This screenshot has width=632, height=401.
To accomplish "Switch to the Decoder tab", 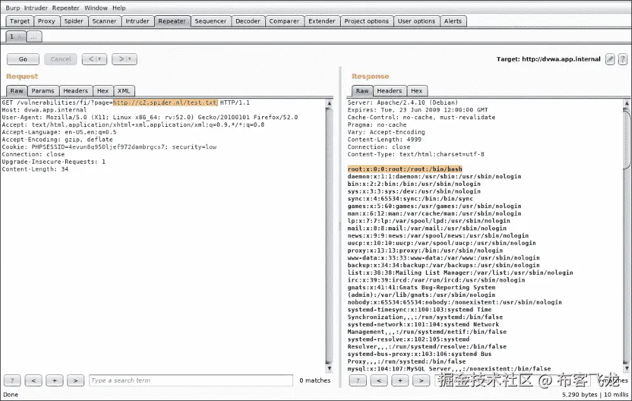I will pos(248,21).
